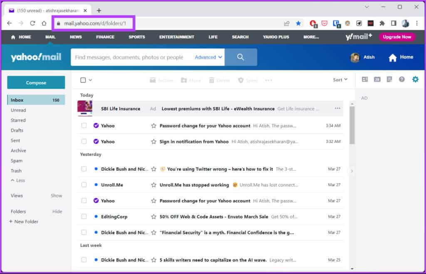The height and width of the screenshot is (274, 426).
Task: Show the Views section
Action: [56, 195]
